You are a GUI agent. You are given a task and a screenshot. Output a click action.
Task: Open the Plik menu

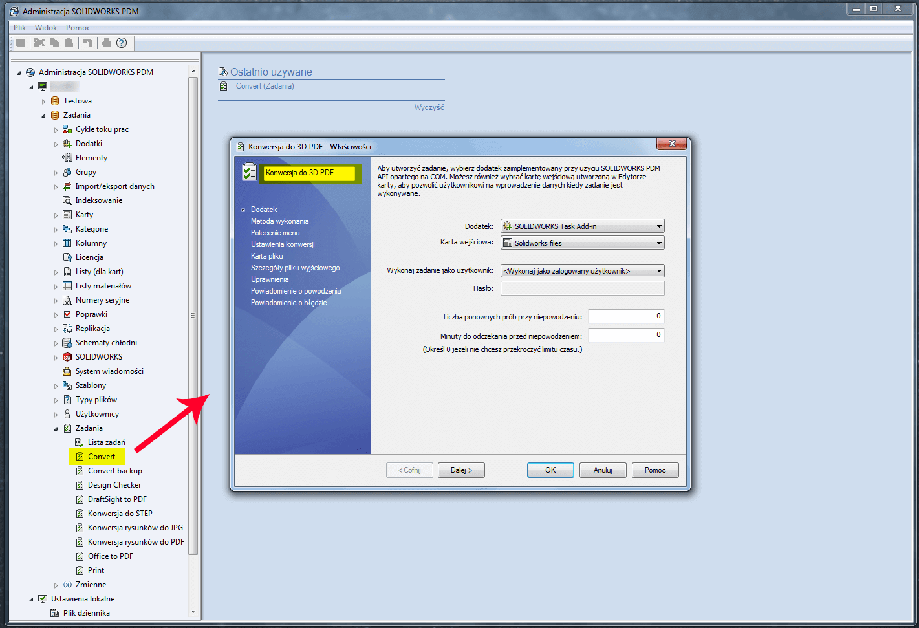(19, 28)
